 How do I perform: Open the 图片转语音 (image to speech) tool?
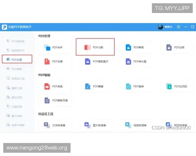pos(96,125)
